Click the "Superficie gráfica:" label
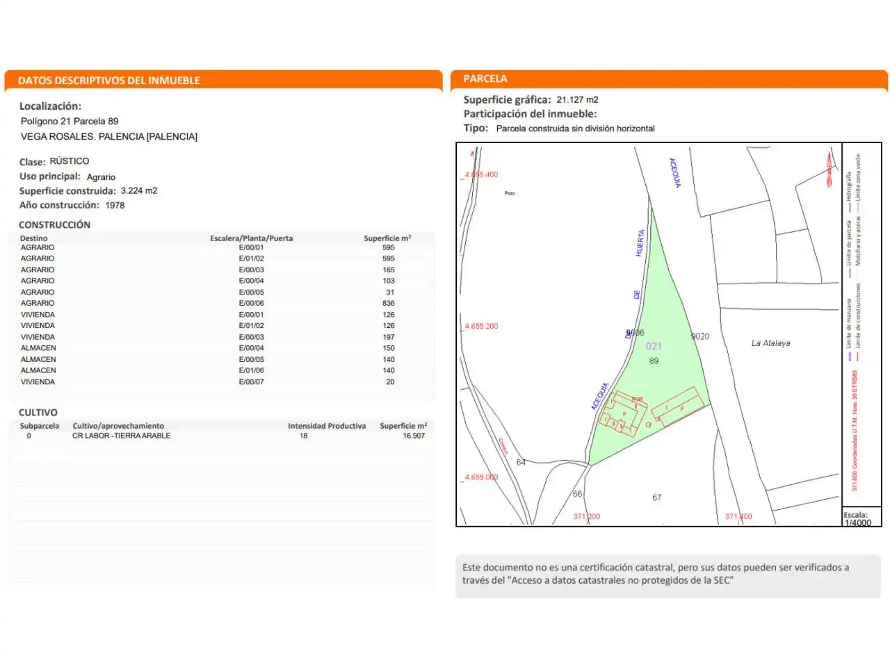The width and height of the screenshot is (890, 667). tap(508, 99)
